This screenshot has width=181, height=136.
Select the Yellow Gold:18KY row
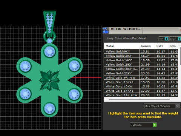point(141,65)
